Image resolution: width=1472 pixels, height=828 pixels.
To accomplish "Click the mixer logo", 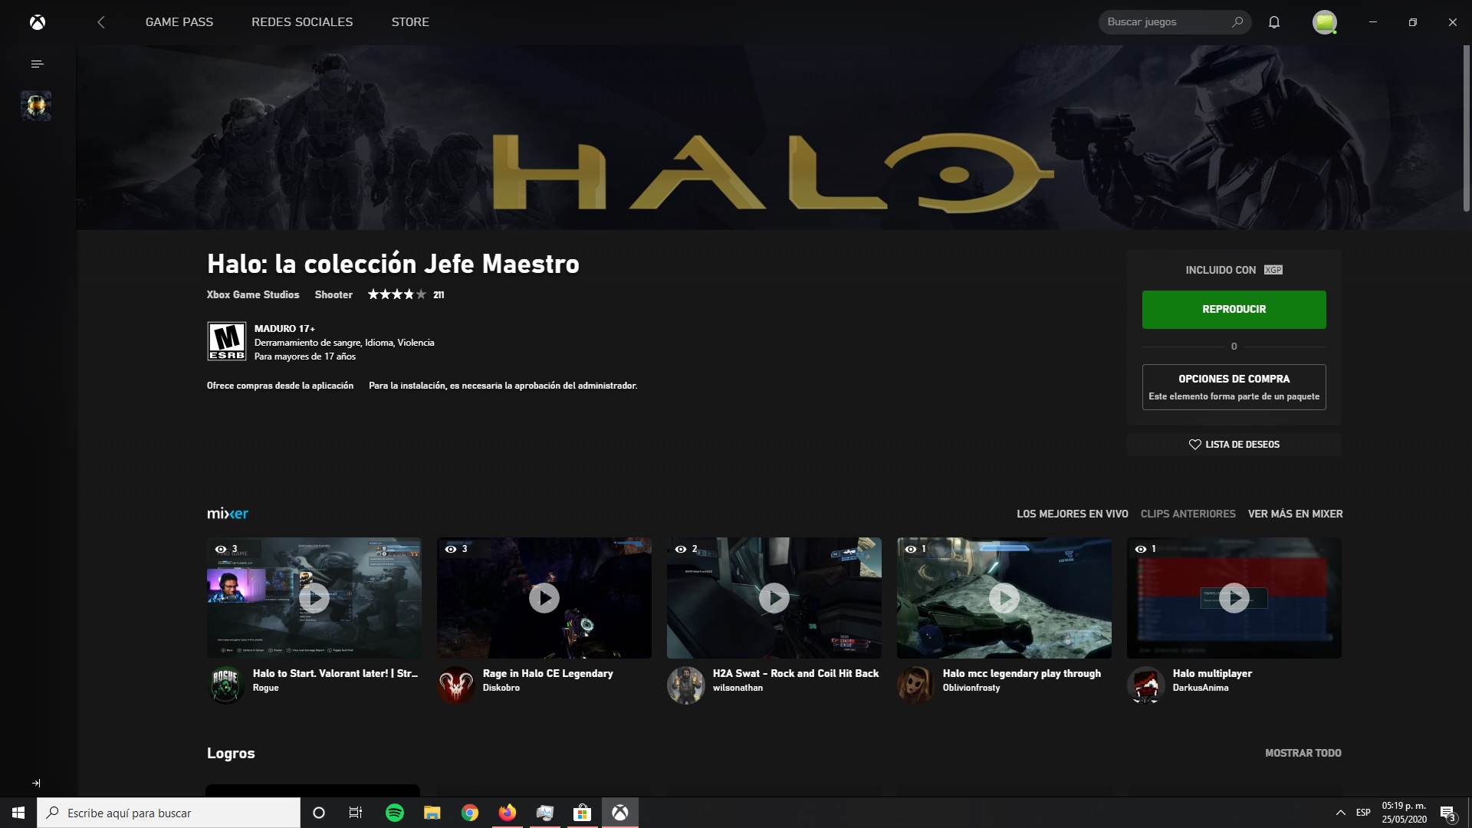I will click(x=228, y=514).
